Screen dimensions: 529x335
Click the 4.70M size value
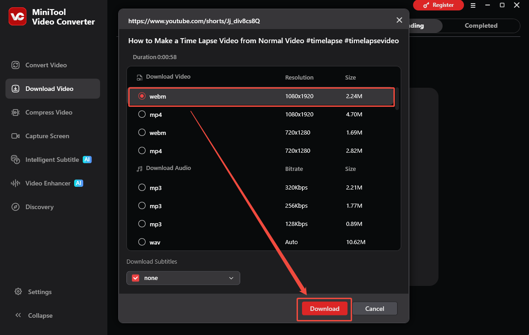(354, 114)
